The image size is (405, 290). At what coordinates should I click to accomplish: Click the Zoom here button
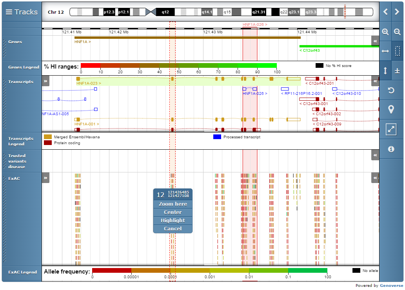pyautogui.click(x=173, y=204)
